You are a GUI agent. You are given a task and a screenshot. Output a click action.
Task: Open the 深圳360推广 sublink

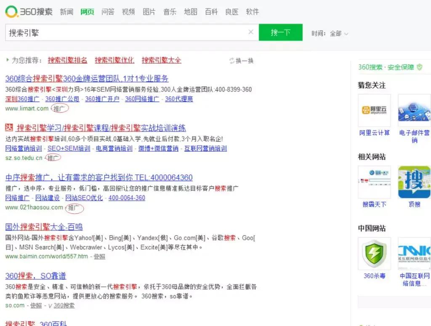[22, 99]
